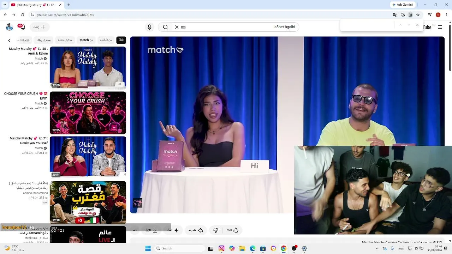
Task: Open the Chrome profile avatar
Action: 438,15
